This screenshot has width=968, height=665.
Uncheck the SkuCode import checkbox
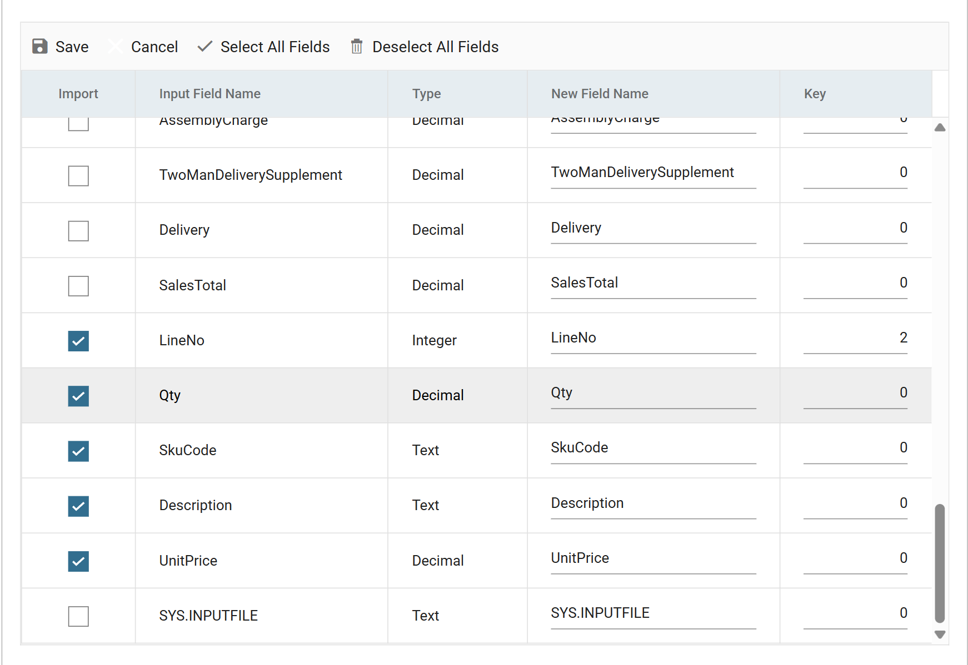point(78,451)
